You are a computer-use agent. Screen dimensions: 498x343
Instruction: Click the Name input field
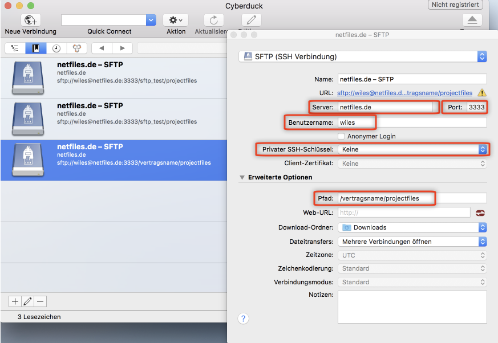point(412,79)
